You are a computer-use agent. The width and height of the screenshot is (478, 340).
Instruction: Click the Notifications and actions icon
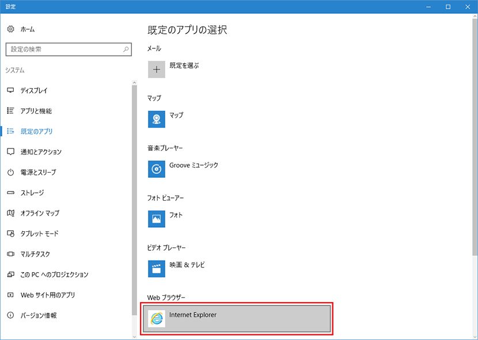tap(11, 151)
